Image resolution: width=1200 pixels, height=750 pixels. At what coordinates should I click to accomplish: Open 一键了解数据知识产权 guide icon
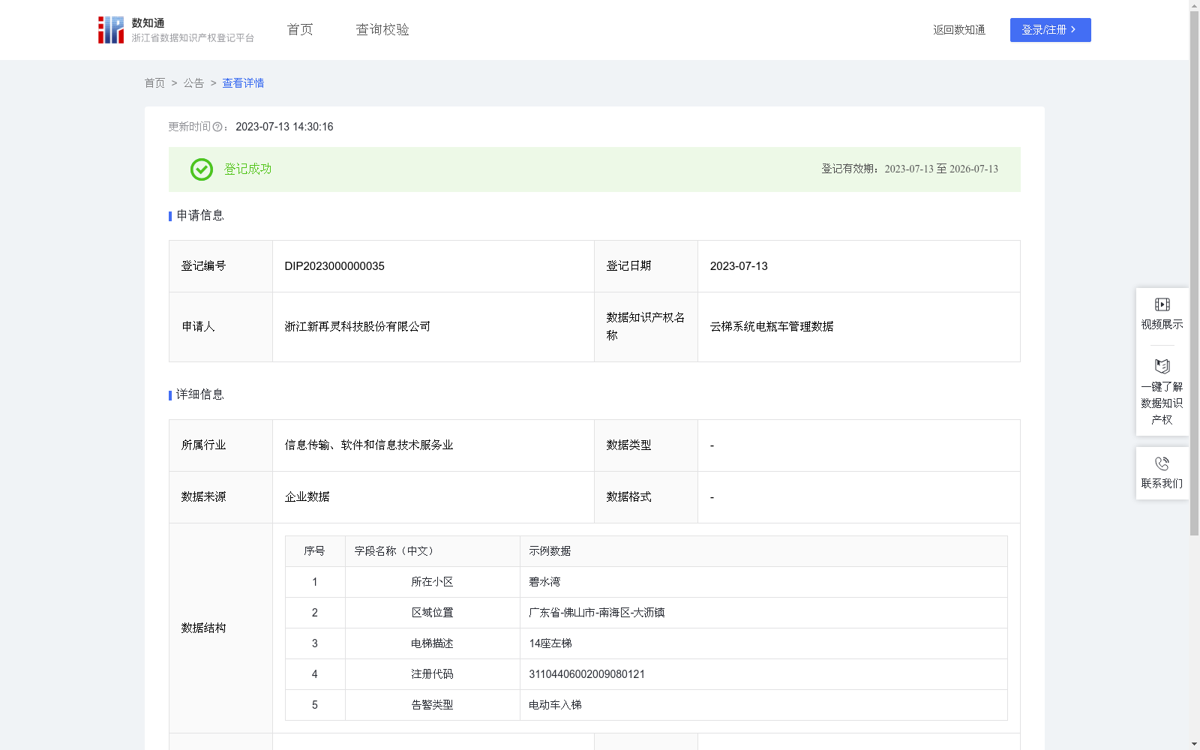(x=1162, y=367)
